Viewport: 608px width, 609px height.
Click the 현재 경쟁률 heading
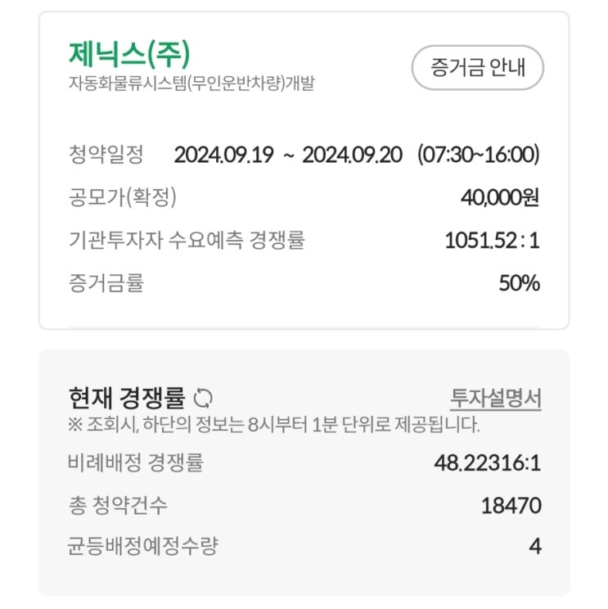[128, 399]
